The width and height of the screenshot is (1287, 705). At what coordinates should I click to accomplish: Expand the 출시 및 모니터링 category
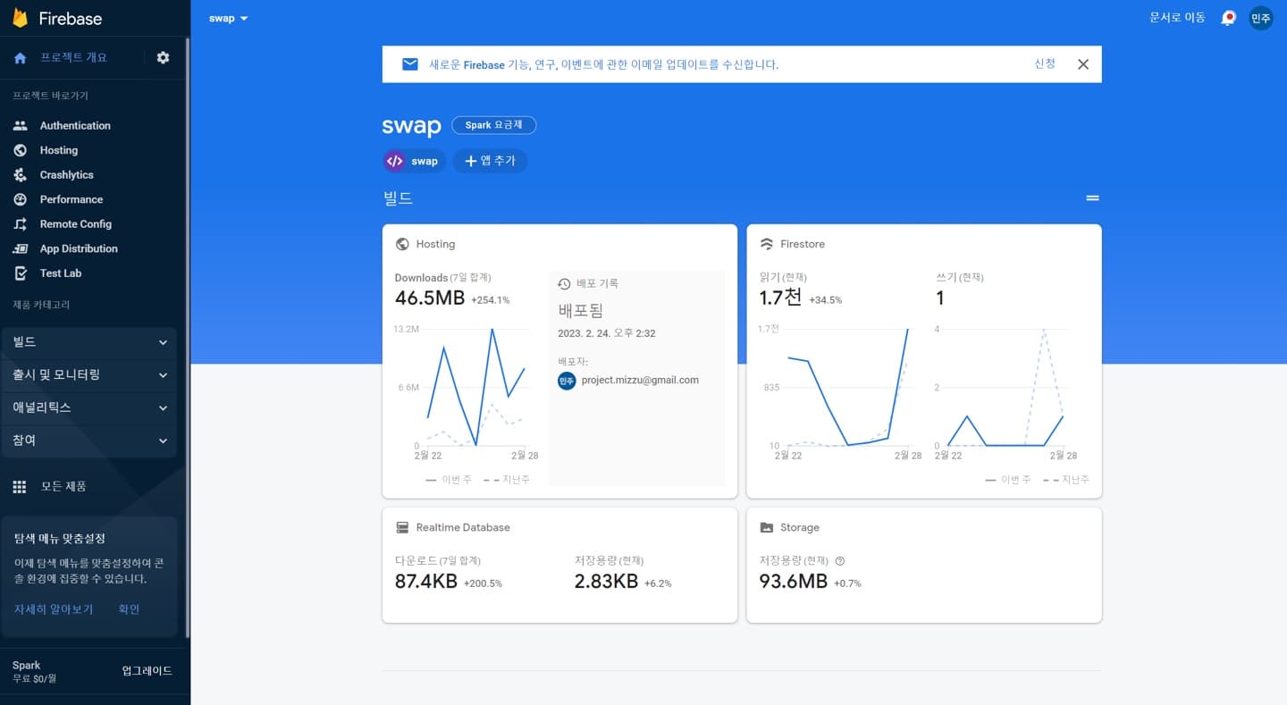click(89, 375)
